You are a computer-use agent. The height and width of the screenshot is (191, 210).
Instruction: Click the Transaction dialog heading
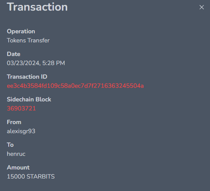tap(37, 7)
